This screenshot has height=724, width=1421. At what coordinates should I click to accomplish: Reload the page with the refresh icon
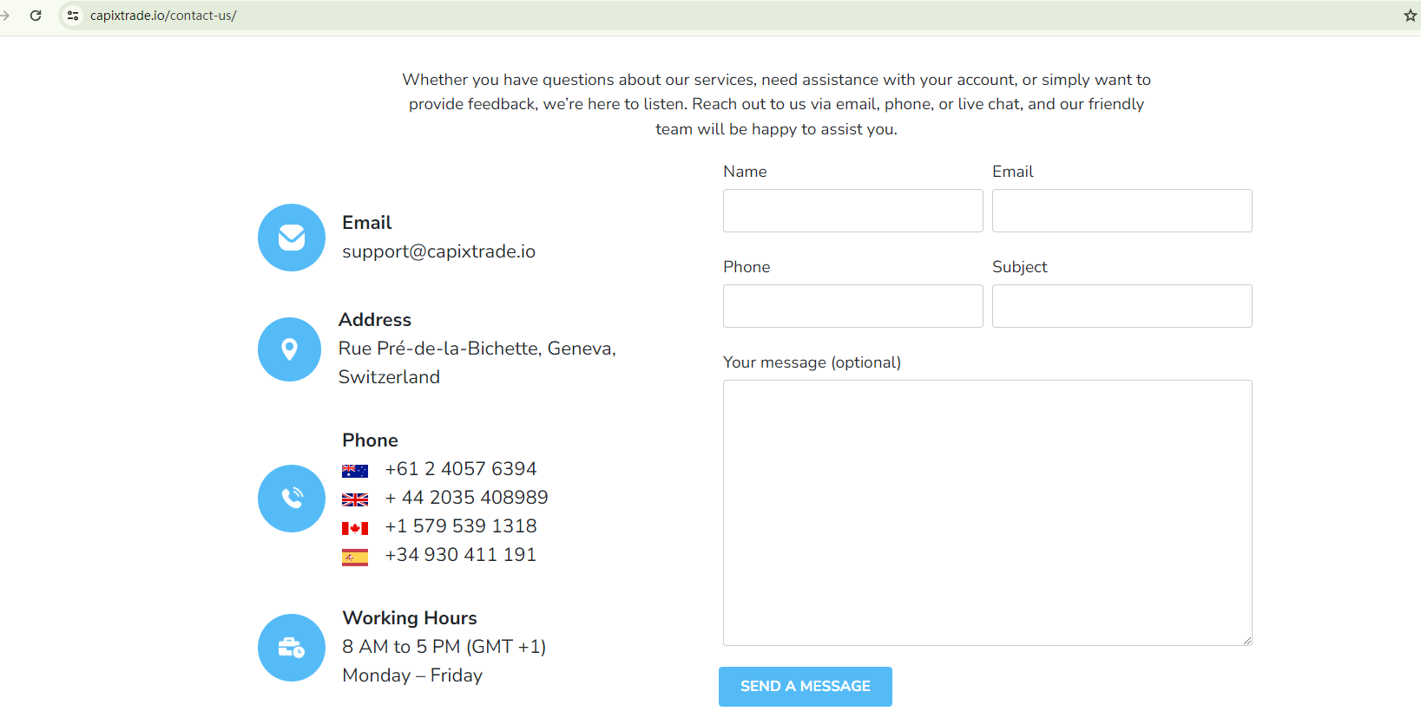[x=36, y=16]
